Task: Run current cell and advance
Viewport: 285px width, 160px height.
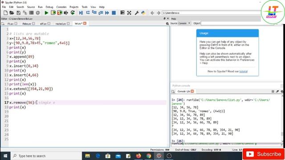Action: (60, 13)
